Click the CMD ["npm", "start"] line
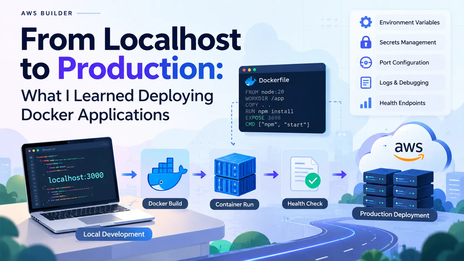464x261 pixels. coord(277,125)
